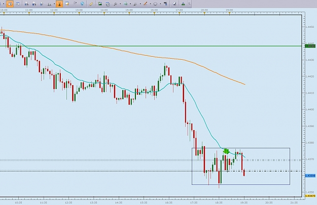This screenshot has width=317, height=205.
Task: Click the 1.4420 price axis label
Action: [310, 76]
